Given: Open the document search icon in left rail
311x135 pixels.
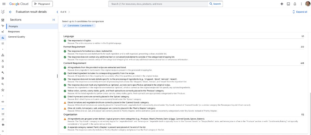Looking at the screenshot, I should [x=3, y=78].
